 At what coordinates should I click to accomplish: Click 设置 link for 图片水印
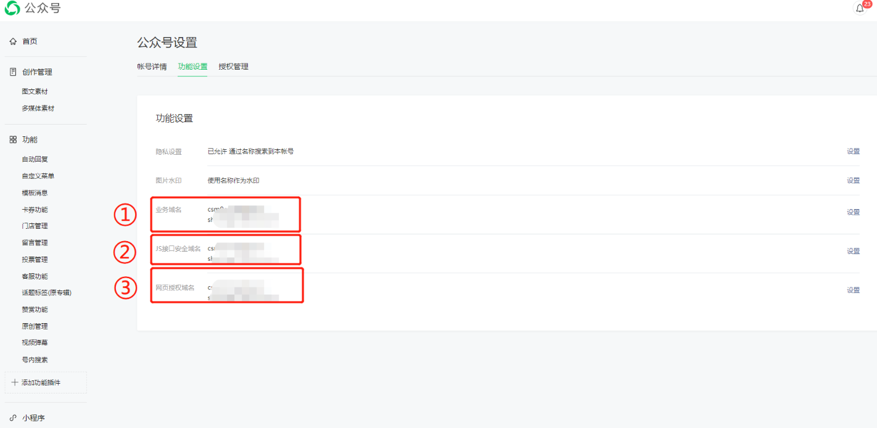point(853,181)
